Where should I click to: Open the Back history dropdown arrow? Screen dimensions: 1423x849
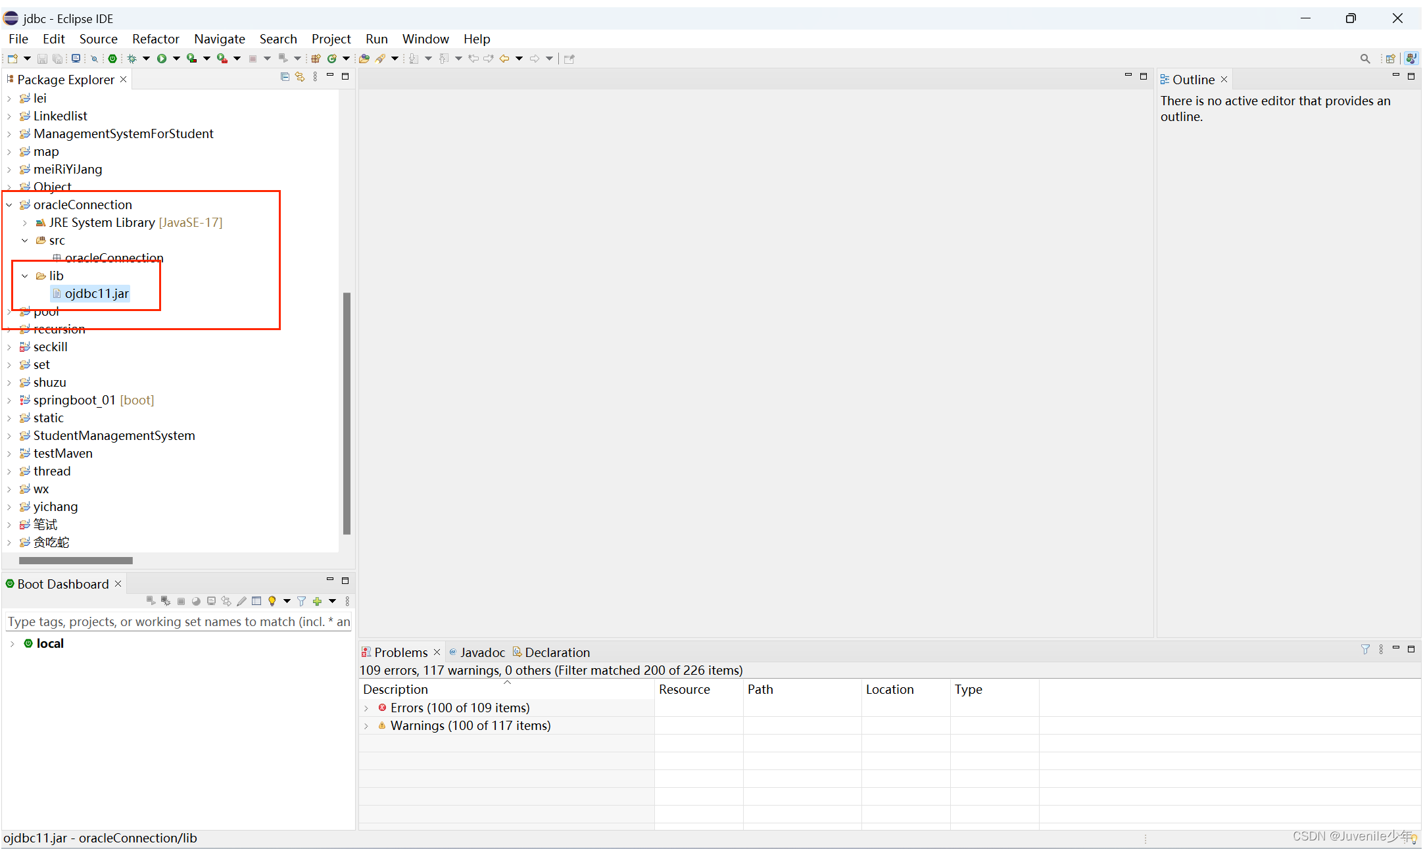click(x=519, y=59)
